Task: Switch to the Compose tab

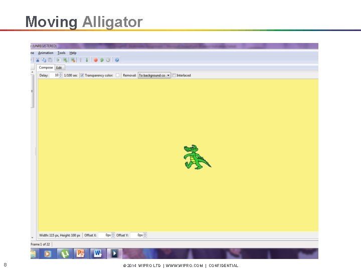Action: [x=46, y=67]
